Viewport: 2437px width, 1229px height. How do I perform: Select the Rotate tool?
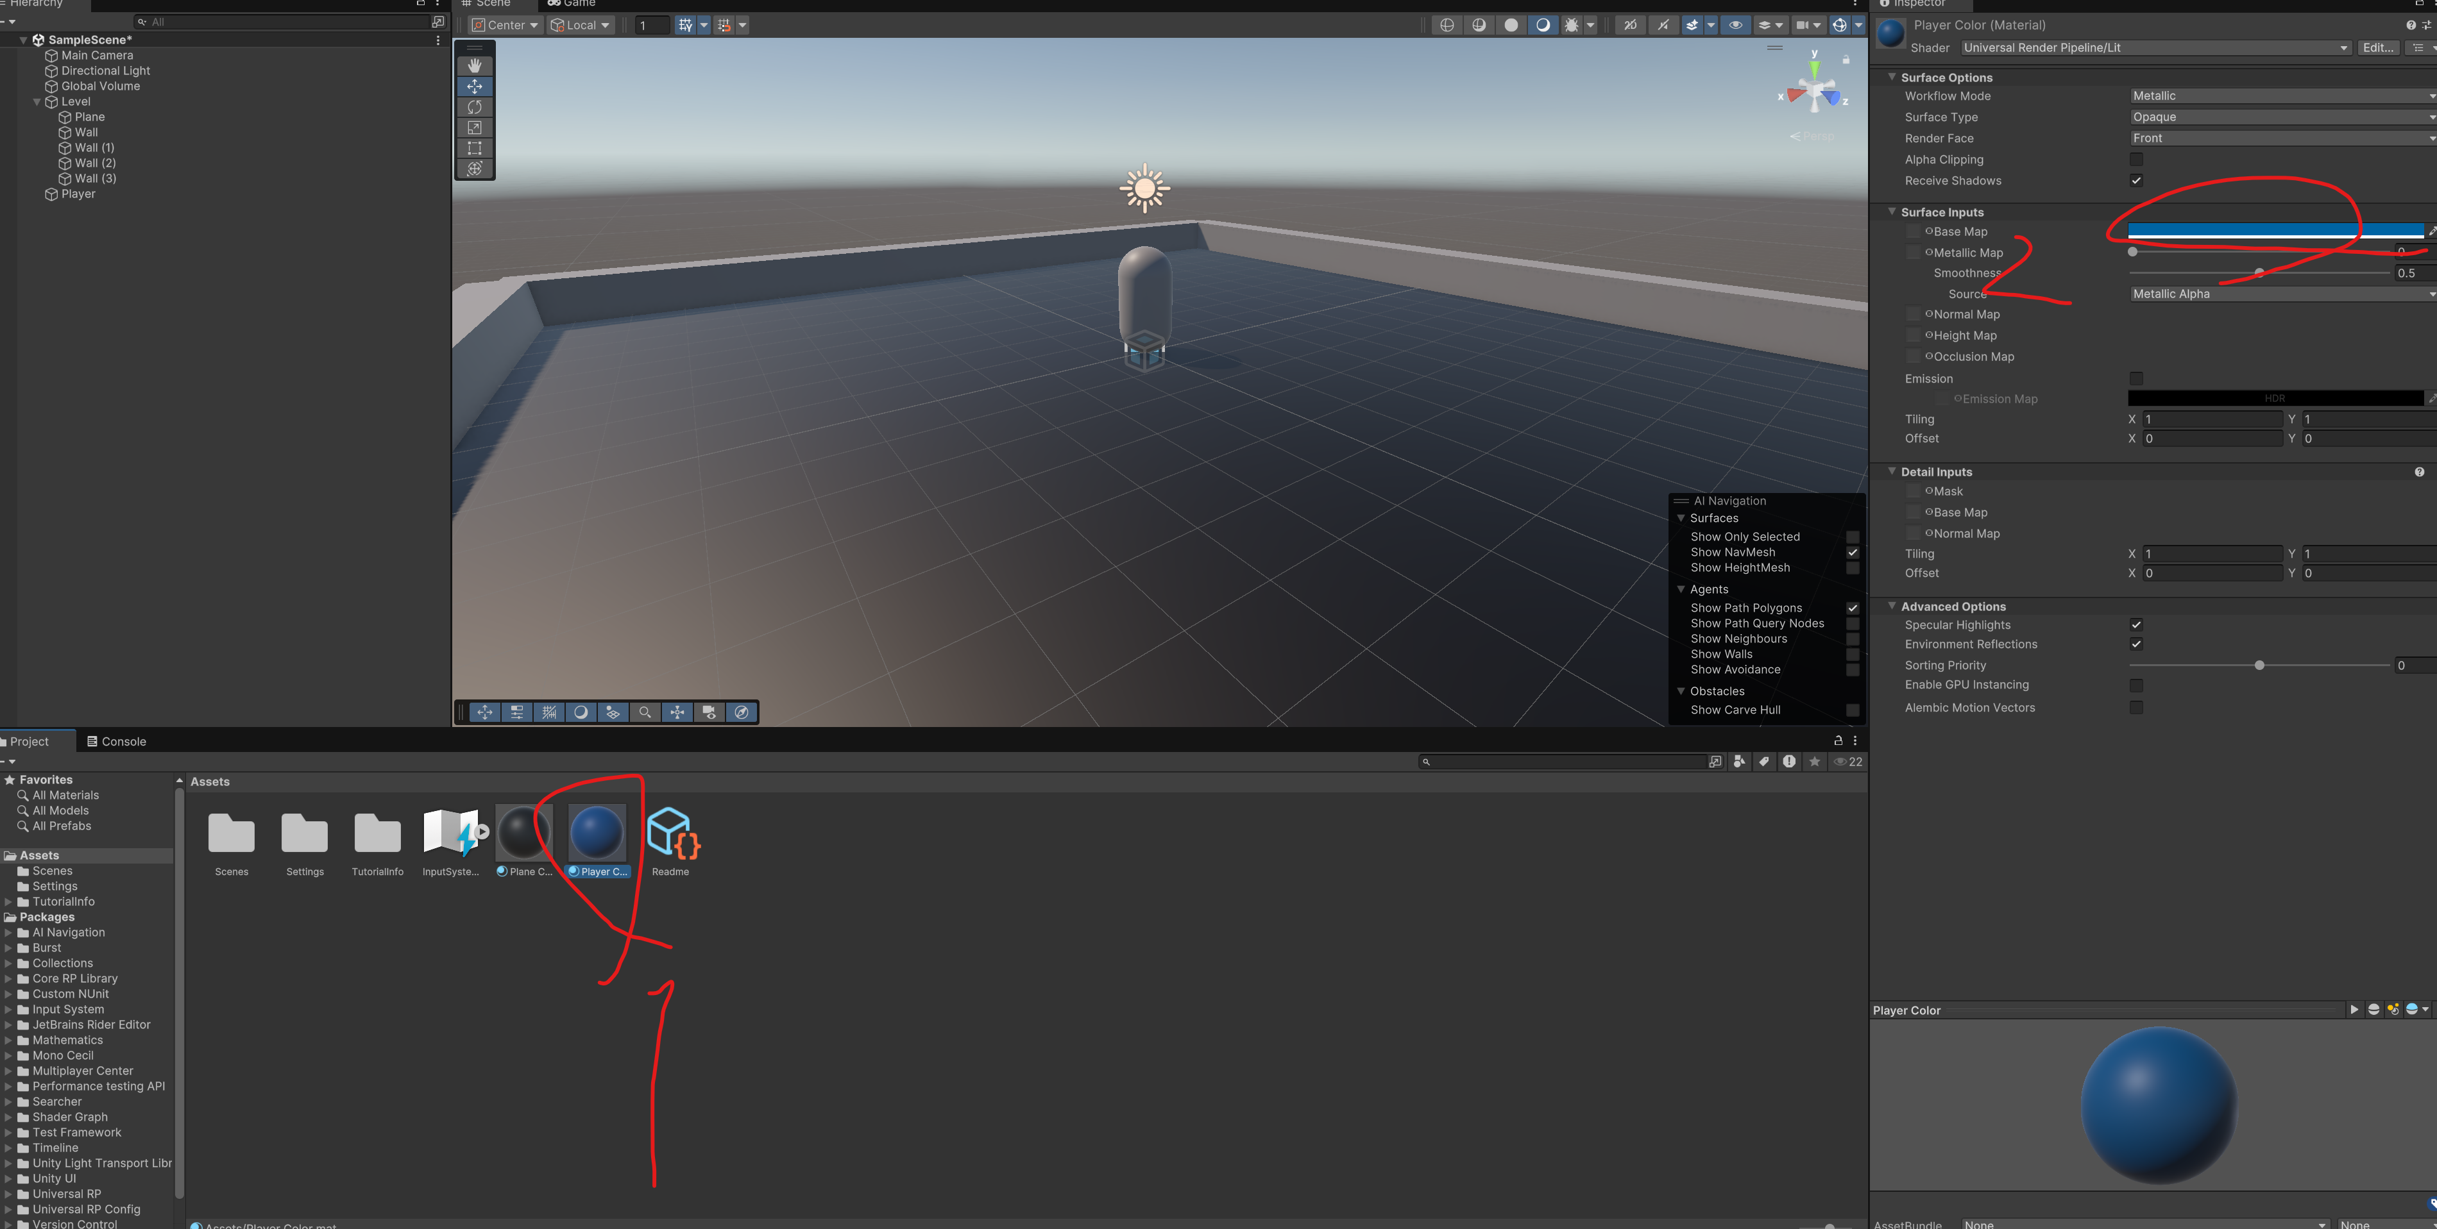click(474, 107)
